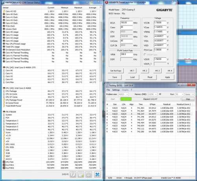
Task: Click the logging sheet icon in HWiNFO
Action: 81,174
